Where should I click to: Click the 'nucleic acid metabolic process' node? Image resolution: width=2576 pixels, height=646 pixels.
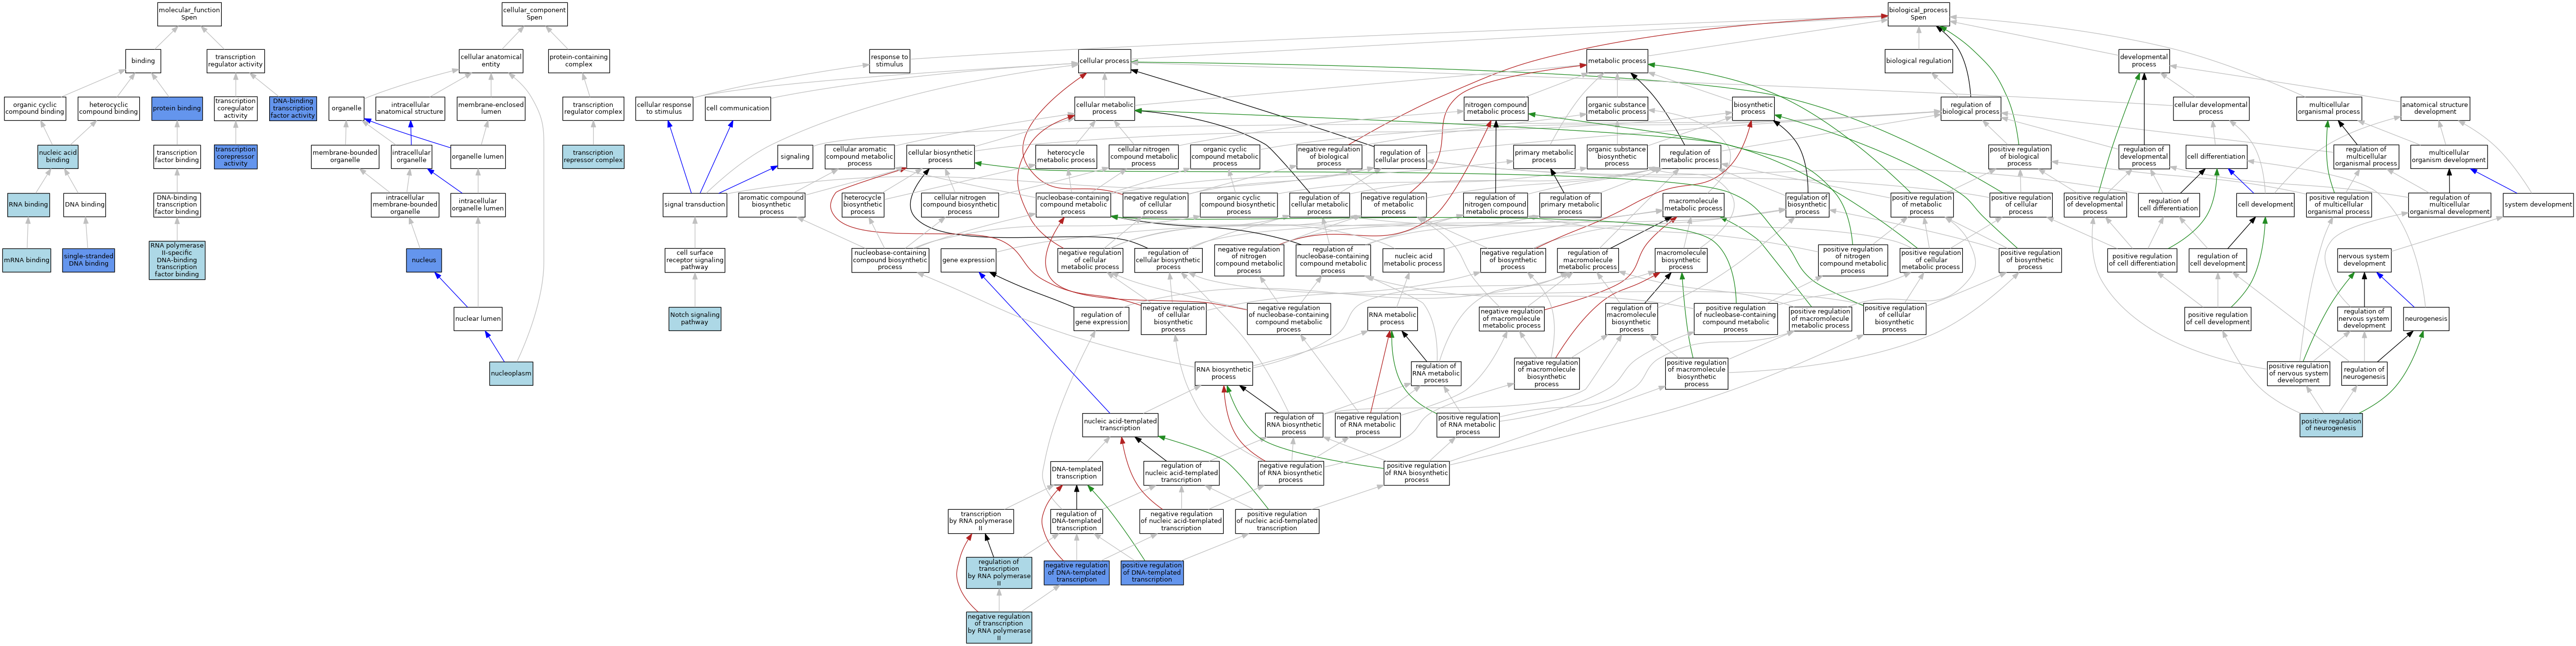point(1413,260)
